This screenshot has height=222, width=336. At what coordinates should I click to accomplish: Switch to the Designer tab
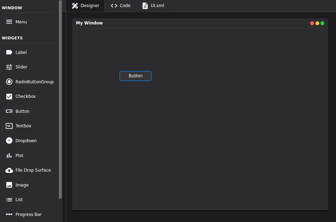85,5
